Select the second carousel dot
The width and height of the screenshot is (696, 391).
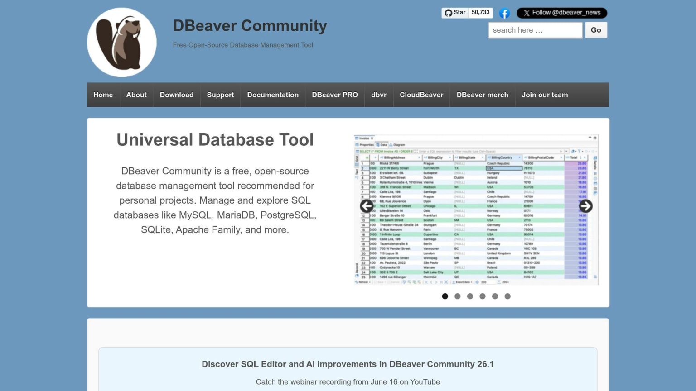tap(458, 296)
